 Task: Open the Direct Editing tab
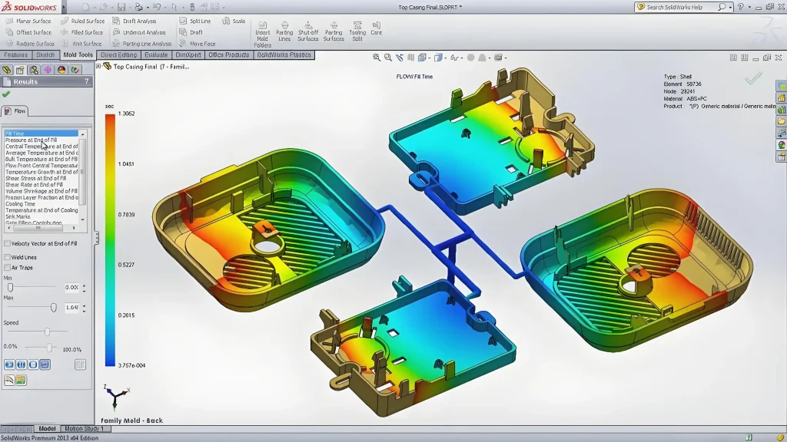pos(118,54)
